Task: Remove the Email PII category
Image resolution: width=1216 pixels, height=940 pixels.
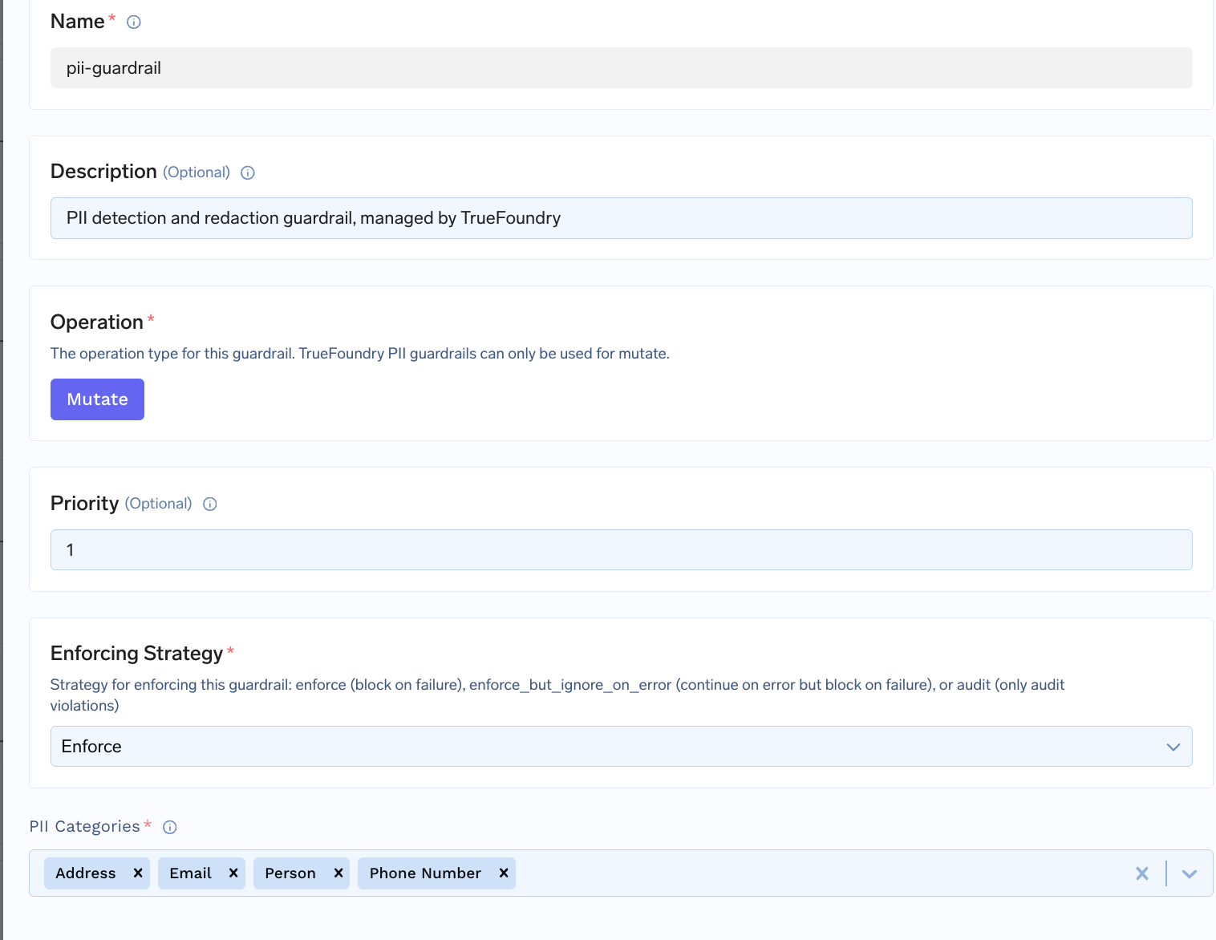Action: [233, 873]
